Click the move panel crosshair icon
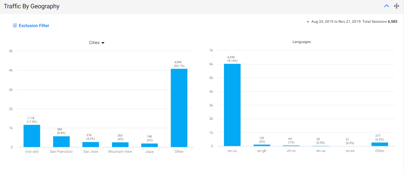This screenshot has width=404, height=174. 396,6
